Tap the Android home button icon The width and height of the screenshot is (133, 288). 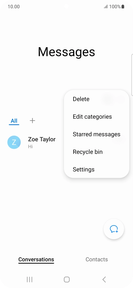(67, 280)
